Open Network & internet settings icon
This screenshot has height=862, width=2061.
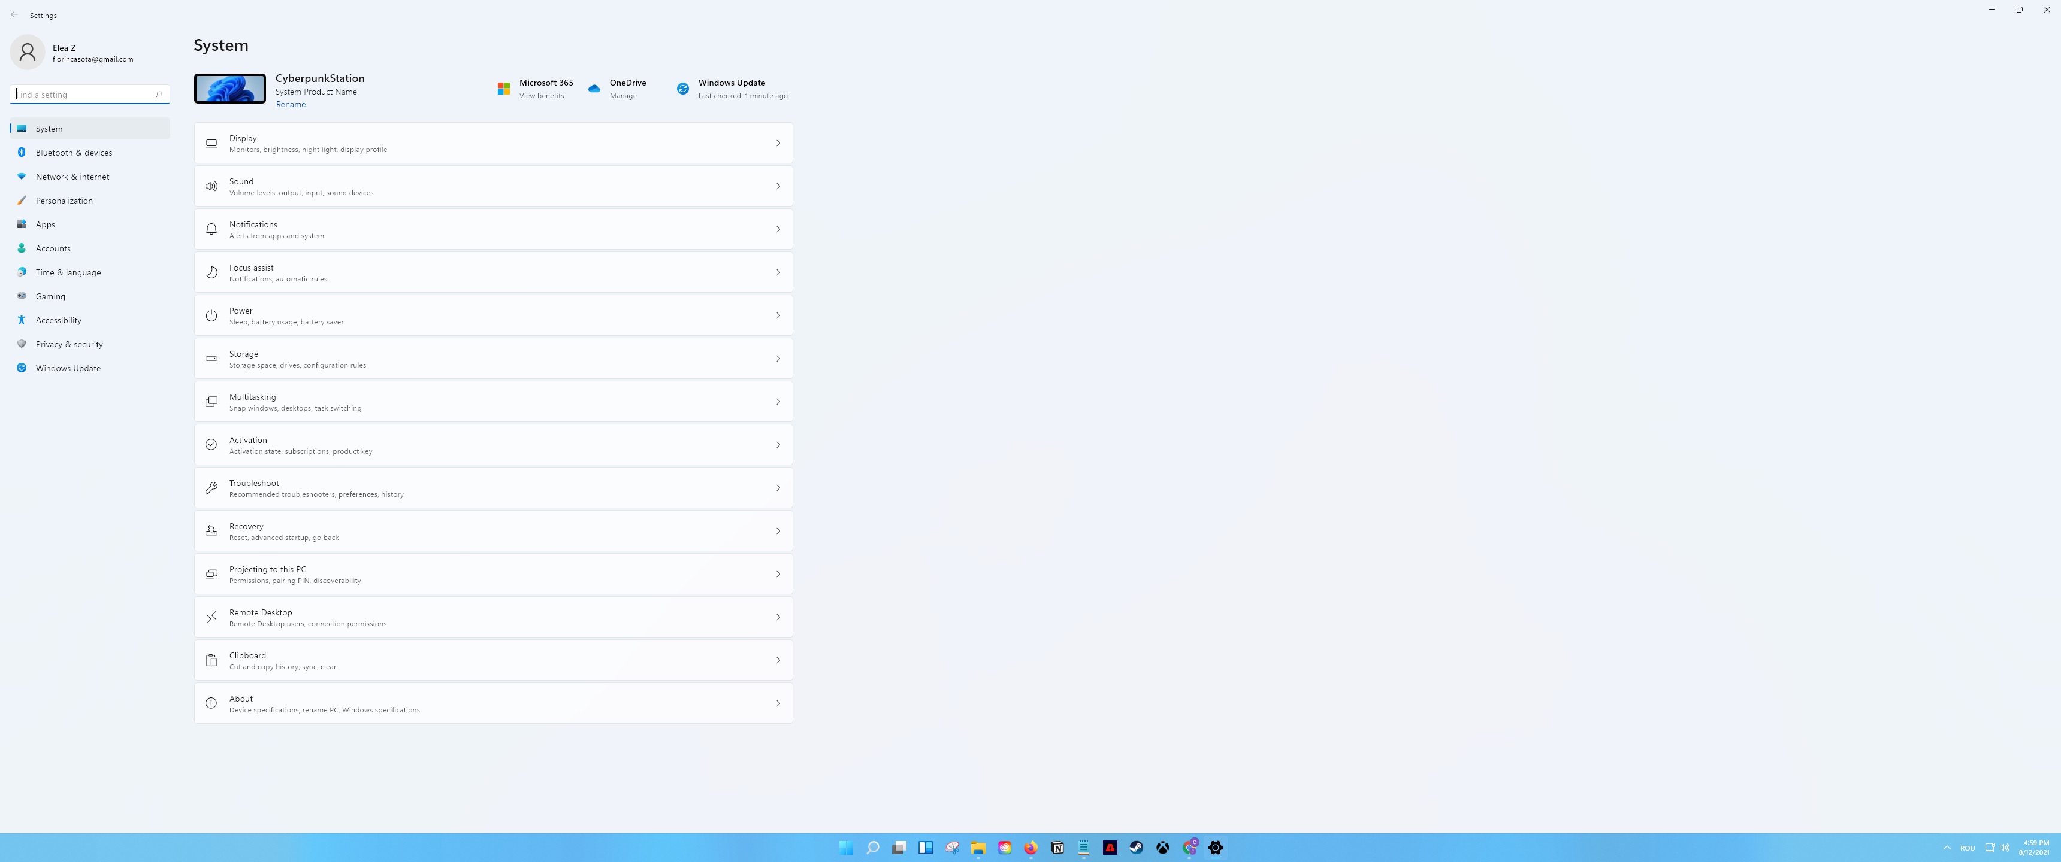point(22,176)
